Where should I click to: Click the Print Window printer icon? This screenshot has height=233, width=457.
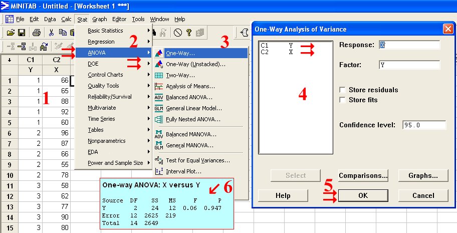(37, 33)
